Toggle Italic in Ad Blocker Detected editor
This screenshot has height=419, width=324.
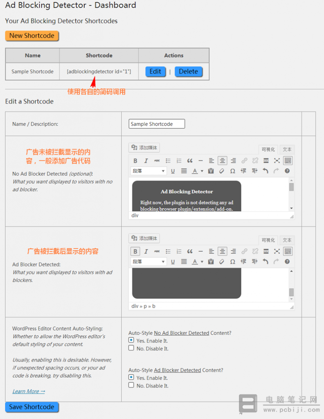[x=146, y=251]
